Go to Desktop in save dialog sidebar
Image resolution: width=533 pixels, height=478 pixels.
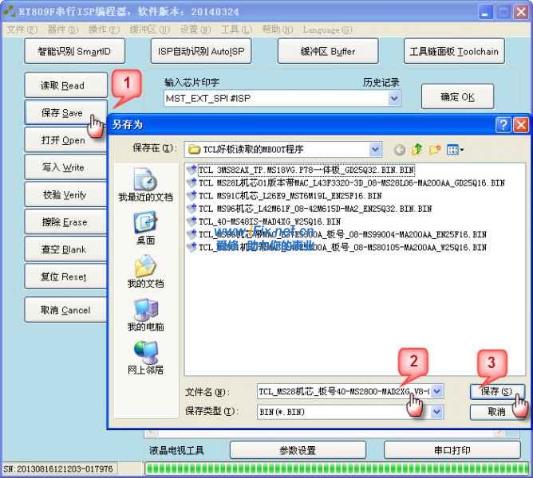pyautogui.click(x=145, y=228)
